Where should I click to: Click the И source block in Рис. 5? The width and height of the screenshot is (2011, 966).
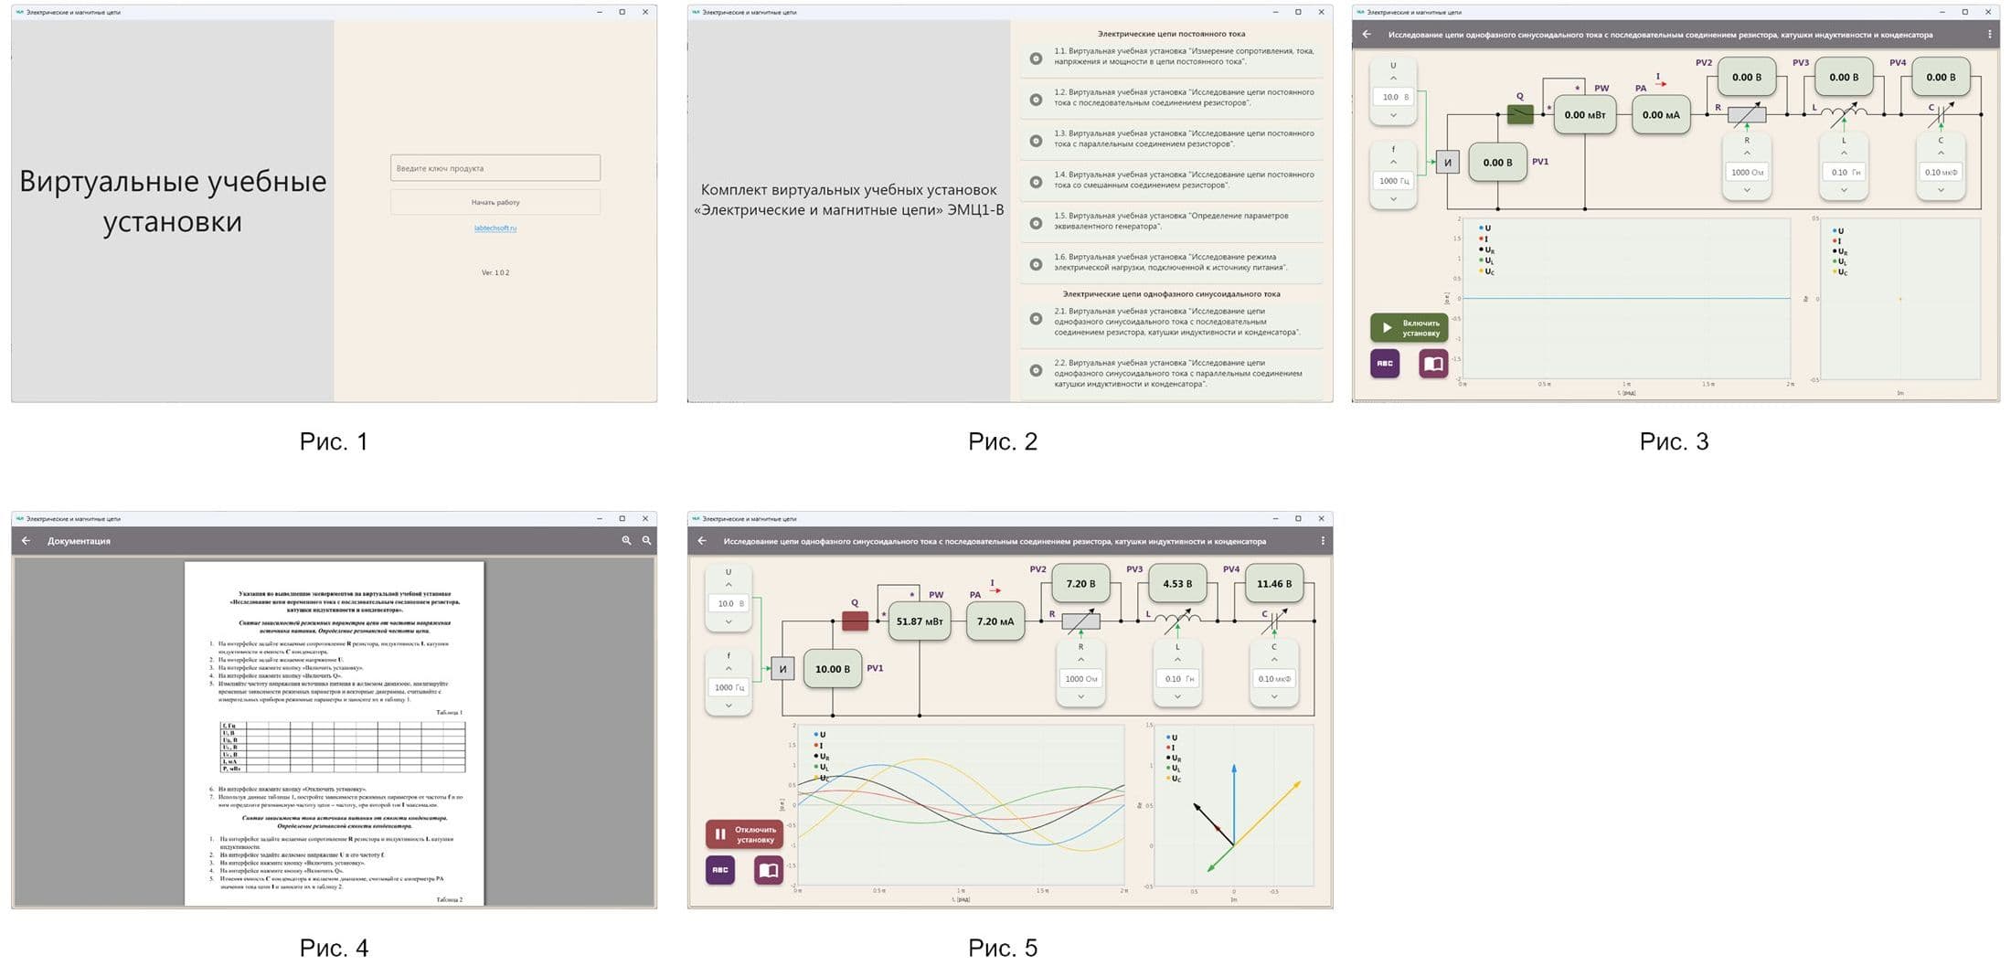[x=782, y=669]
